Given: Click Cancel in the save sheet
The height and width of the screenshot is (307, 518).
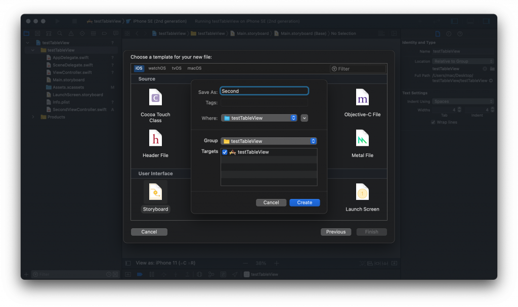Looking at the screenshot, I should (x=271, y=202).
